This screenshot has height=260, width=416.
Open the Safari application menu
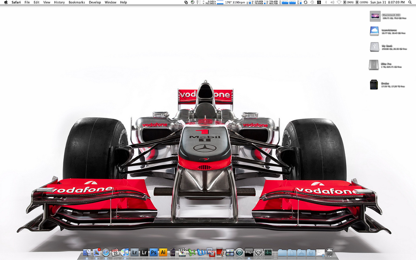point(16,2)
